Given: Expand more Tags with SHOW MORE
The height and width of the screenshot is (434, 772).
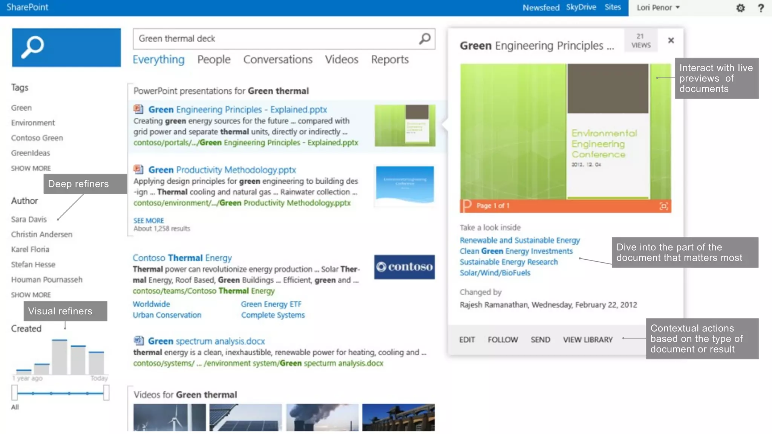Looking at the screenshot, I should tap(31, 168).
